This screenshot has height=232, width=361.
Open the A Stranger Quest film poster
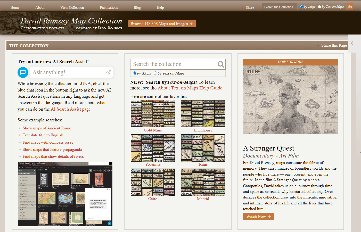[x=291, y=100]
